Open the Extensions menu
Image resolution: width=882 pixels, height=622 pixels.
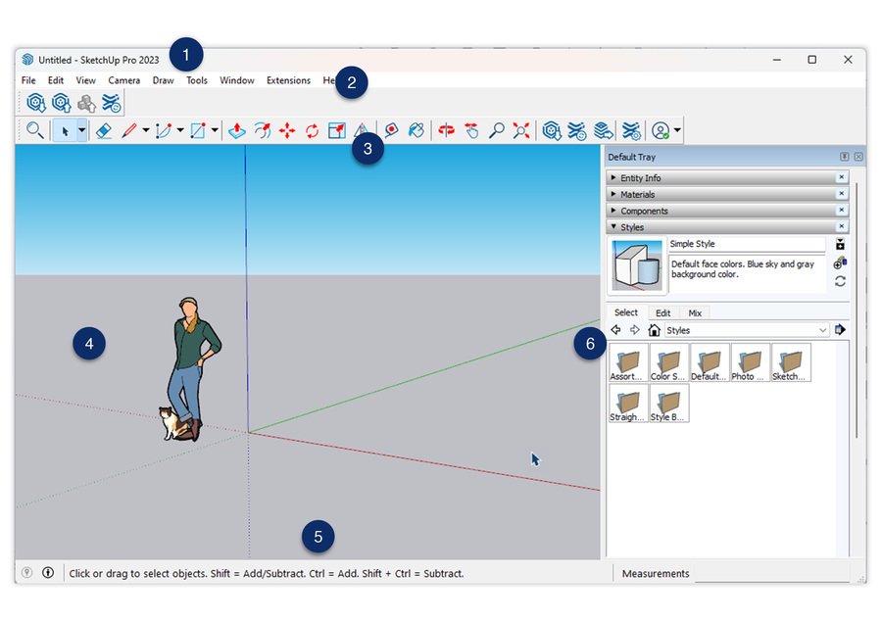288,80
